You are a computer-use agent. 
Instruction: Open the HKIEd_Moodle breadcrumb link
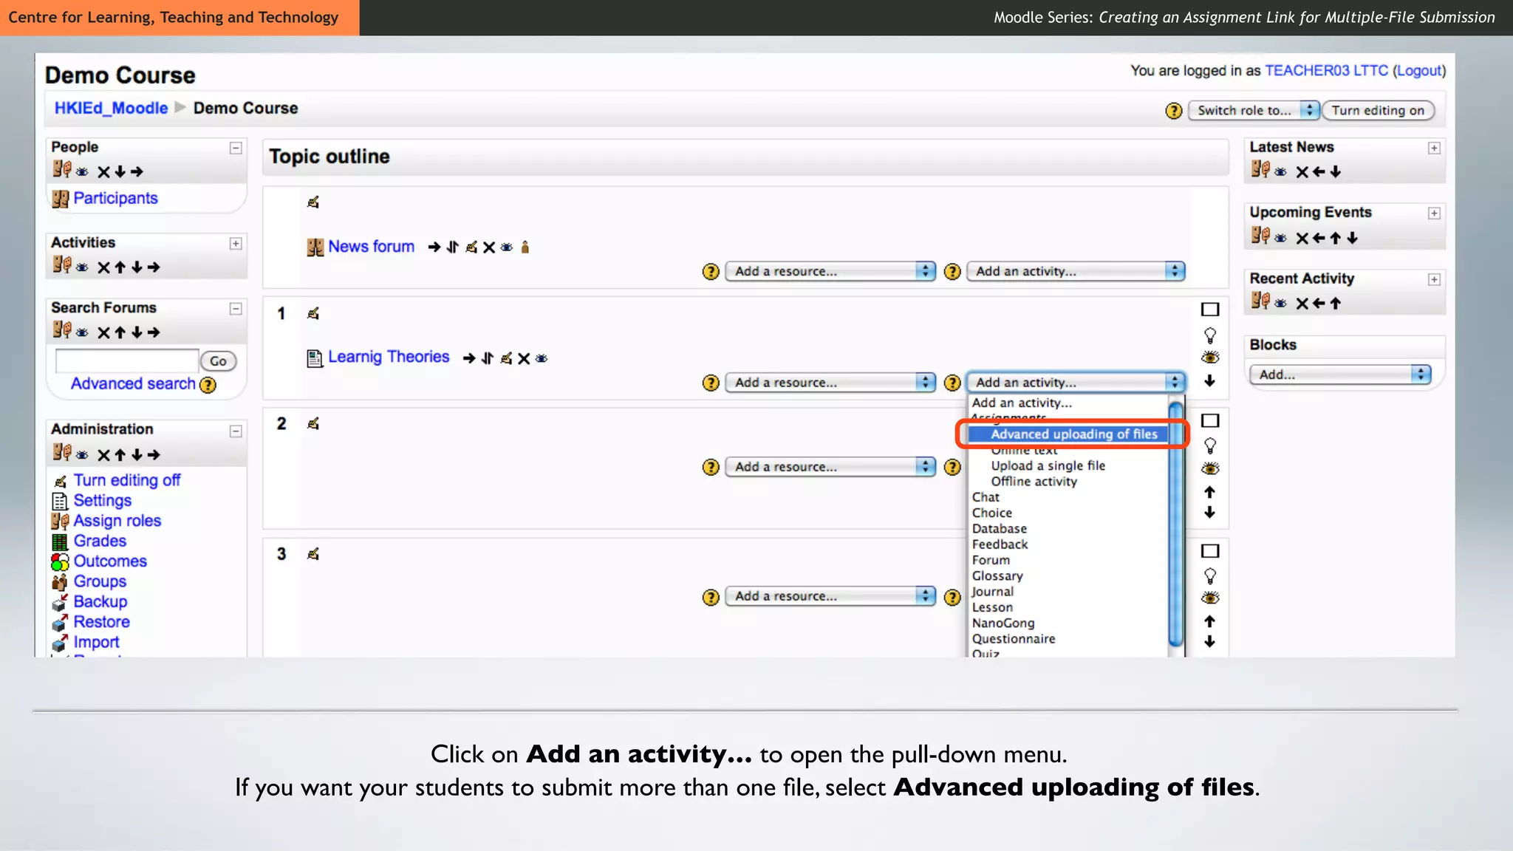111,109
